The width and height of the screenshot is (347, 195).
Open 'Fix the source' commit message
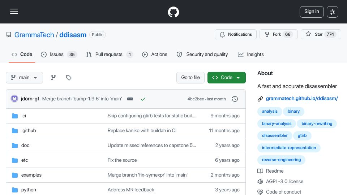click(122, 160)
